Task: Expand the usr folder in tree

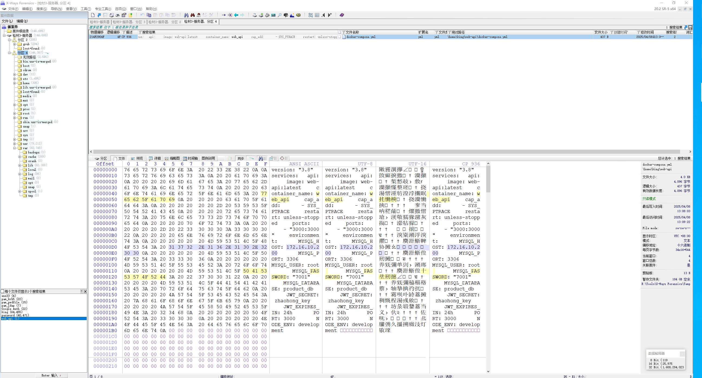Action: point(14,144)
